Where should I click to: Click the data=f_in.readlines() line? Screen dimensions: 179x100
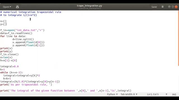(16, 33)
